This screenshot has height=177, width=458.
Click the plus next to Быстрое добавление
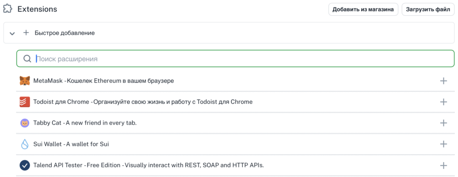pos(26,33)
